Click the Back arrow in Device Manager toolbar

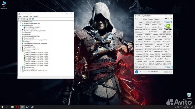[x=19, y=19]
